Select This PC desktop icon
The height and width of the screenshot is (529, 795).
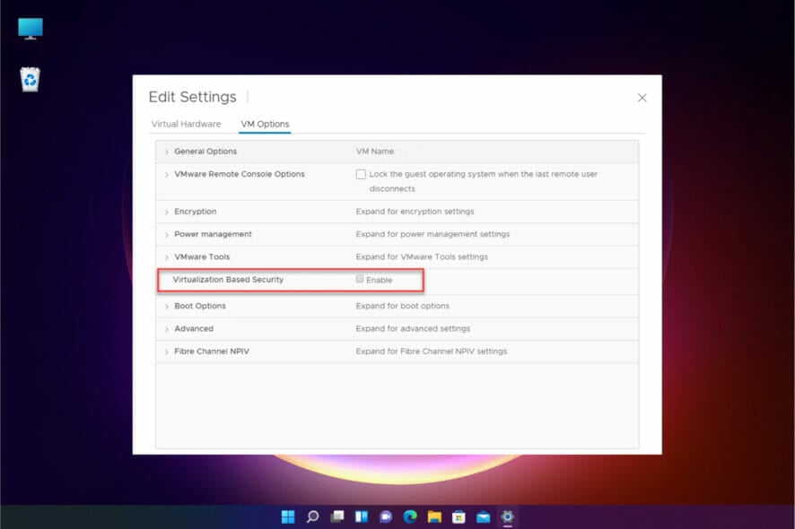tap(31, 29)
